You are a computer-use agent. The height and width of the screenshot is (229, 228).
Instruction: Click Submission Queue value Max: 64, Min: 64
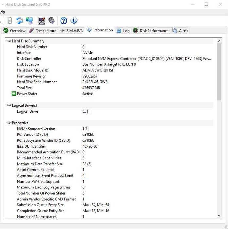point(96,205)
